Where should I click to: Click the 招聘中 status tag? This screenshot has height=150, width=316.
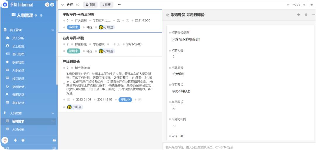[73, 51]
